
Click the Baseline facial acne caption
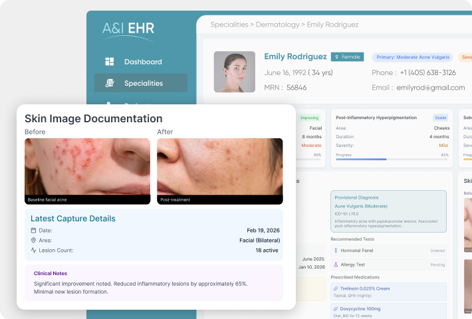(x=47, y=200)
